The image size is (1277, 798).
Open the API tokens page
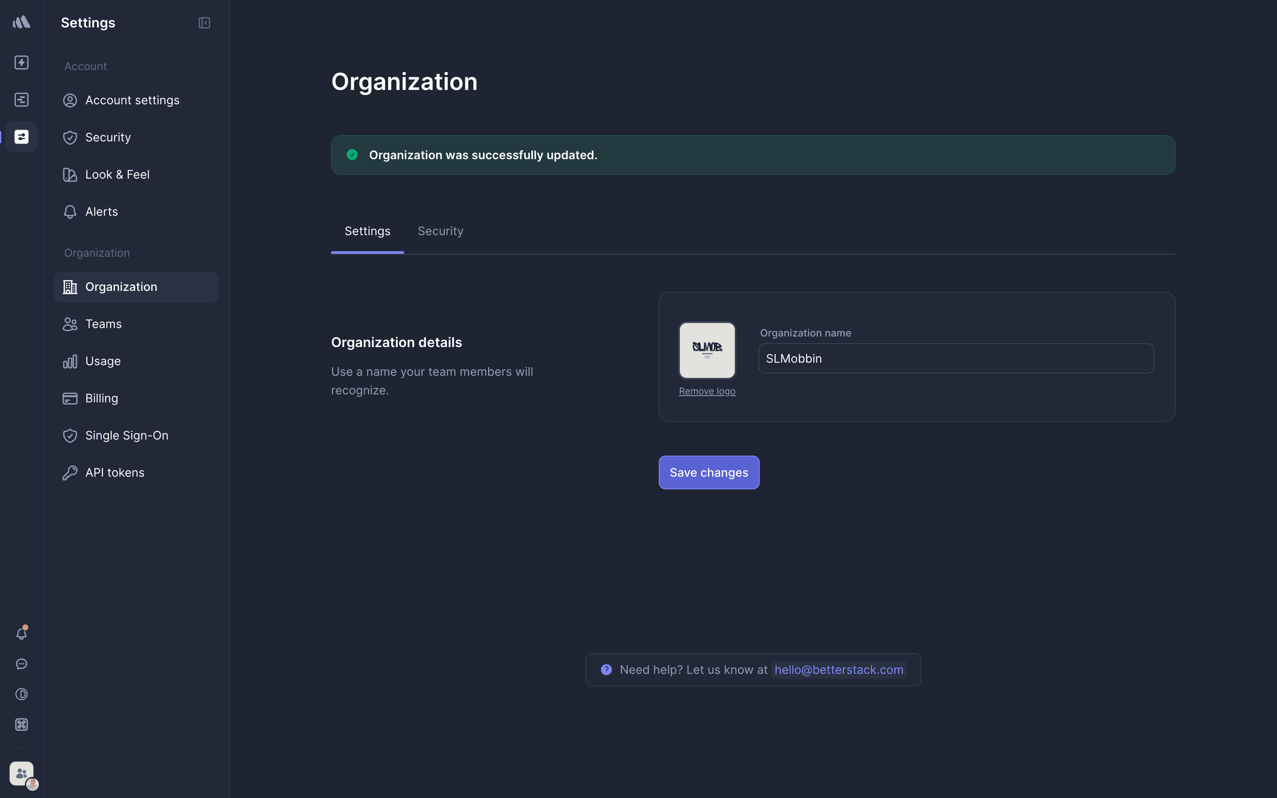point(114,473)
